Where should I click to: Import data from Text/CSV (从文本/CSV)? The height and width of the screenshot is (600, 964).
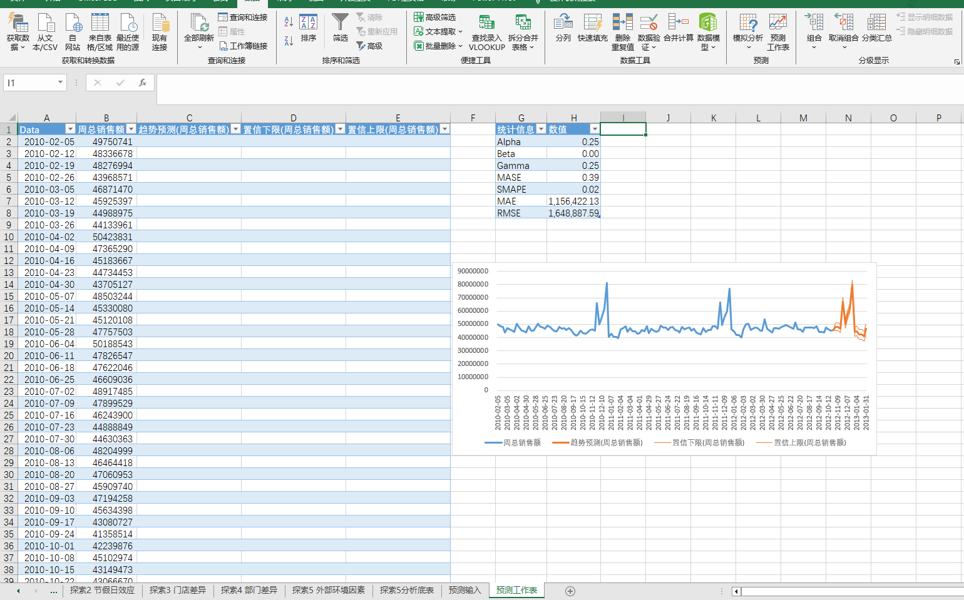45,32
